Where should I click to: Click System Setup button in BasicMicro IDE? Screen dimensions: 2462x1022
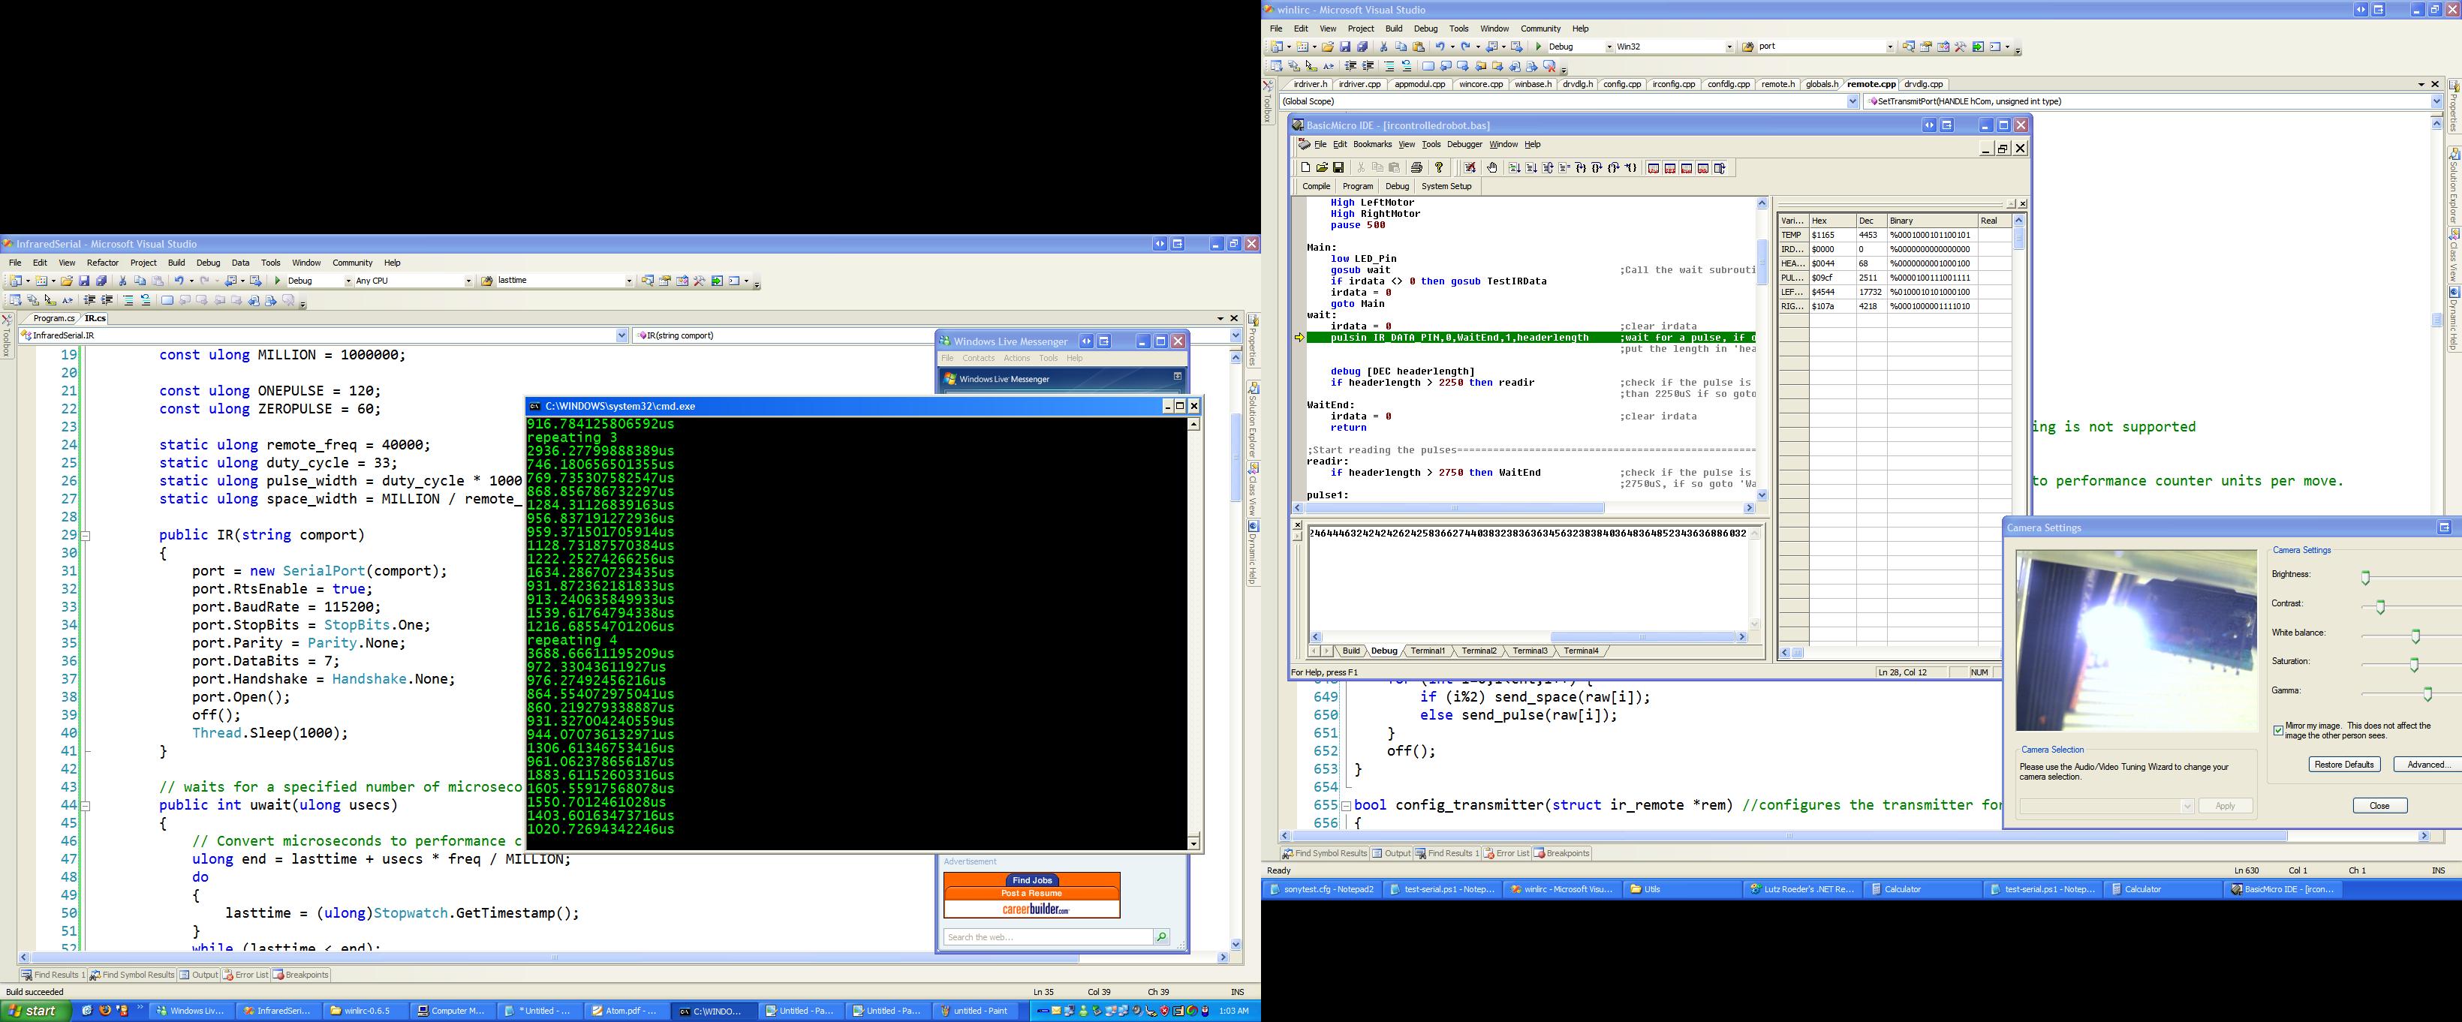coord(1446,186)
